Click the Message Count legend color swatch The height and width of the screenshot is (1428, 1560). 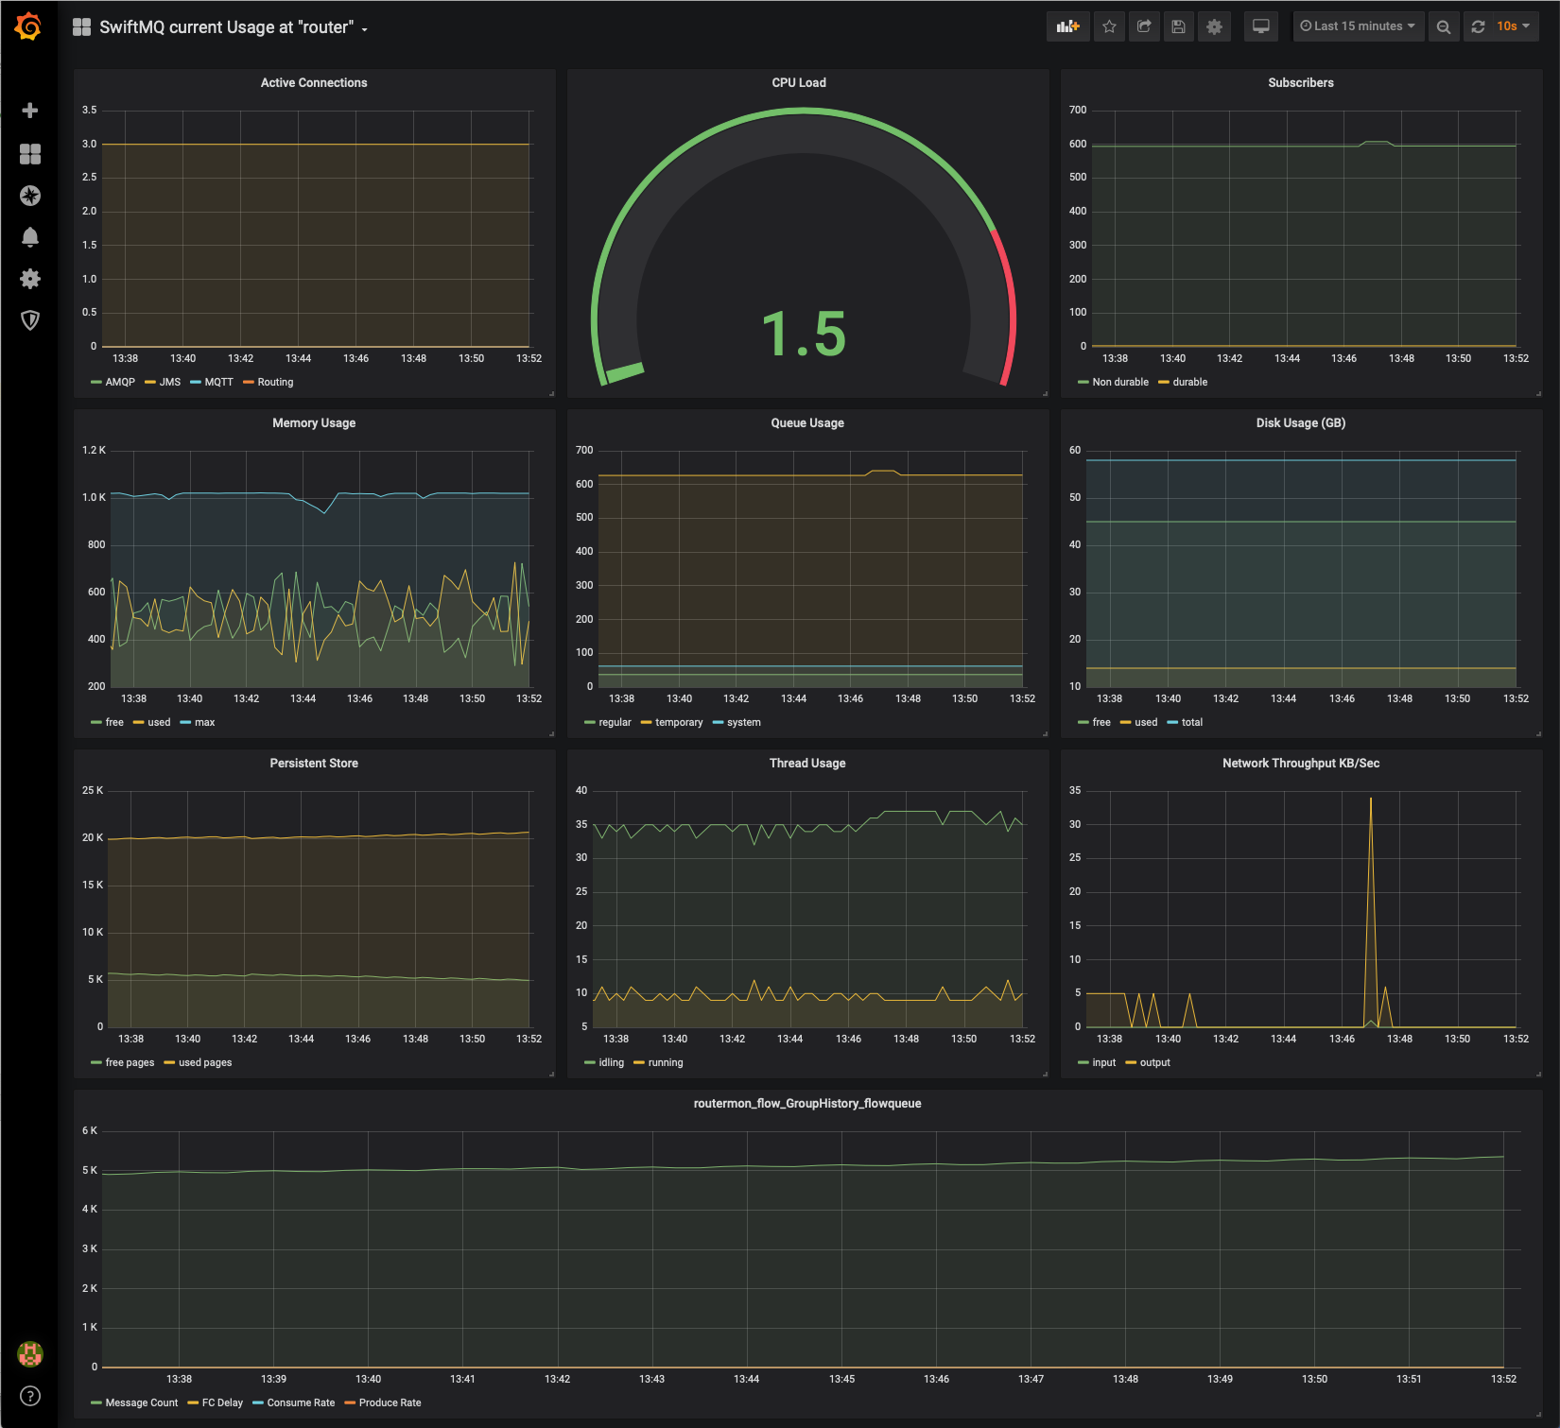pyautogui.click(x=96, y=1402)
